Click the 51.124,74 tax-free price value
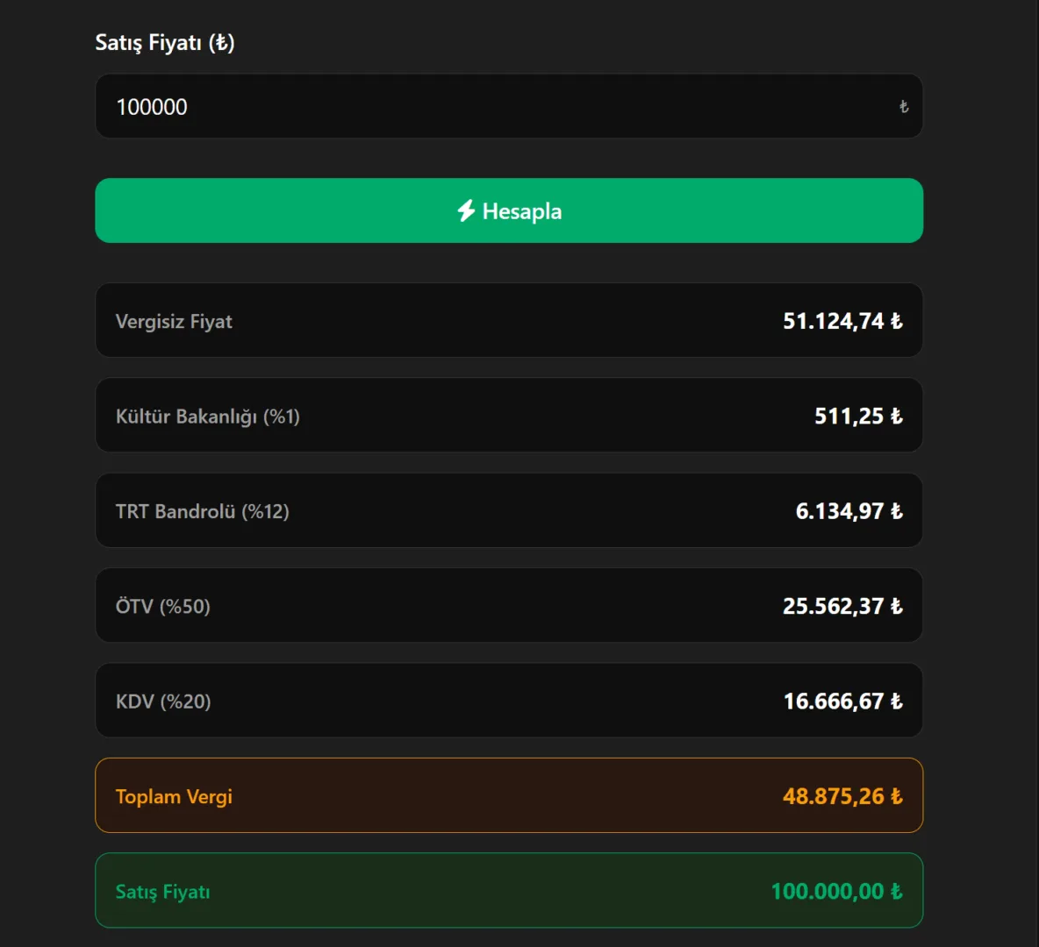 point(834,322)
